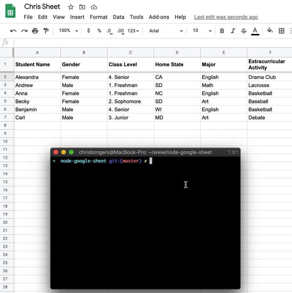Viewport: 292px width, 293px height.
Task: Select column A header
Action: click(x=37, y=53)
